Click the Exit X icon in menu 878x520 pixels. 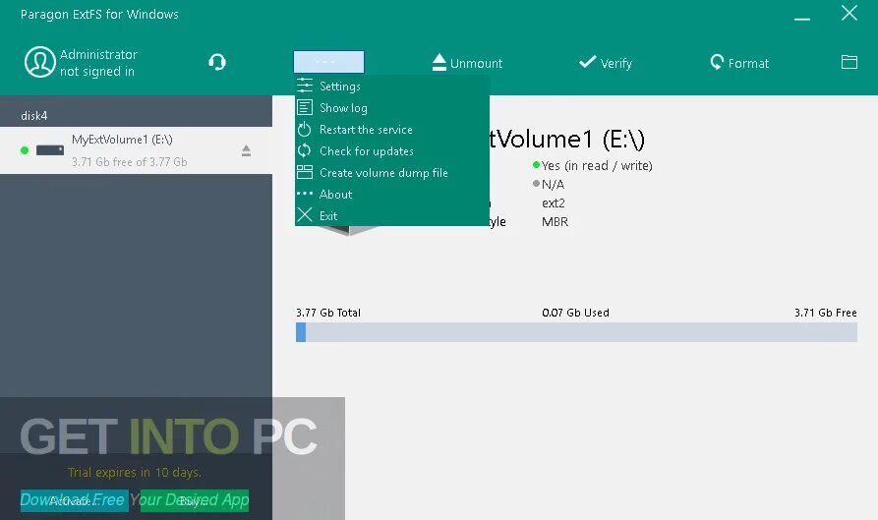click(305, 215)
